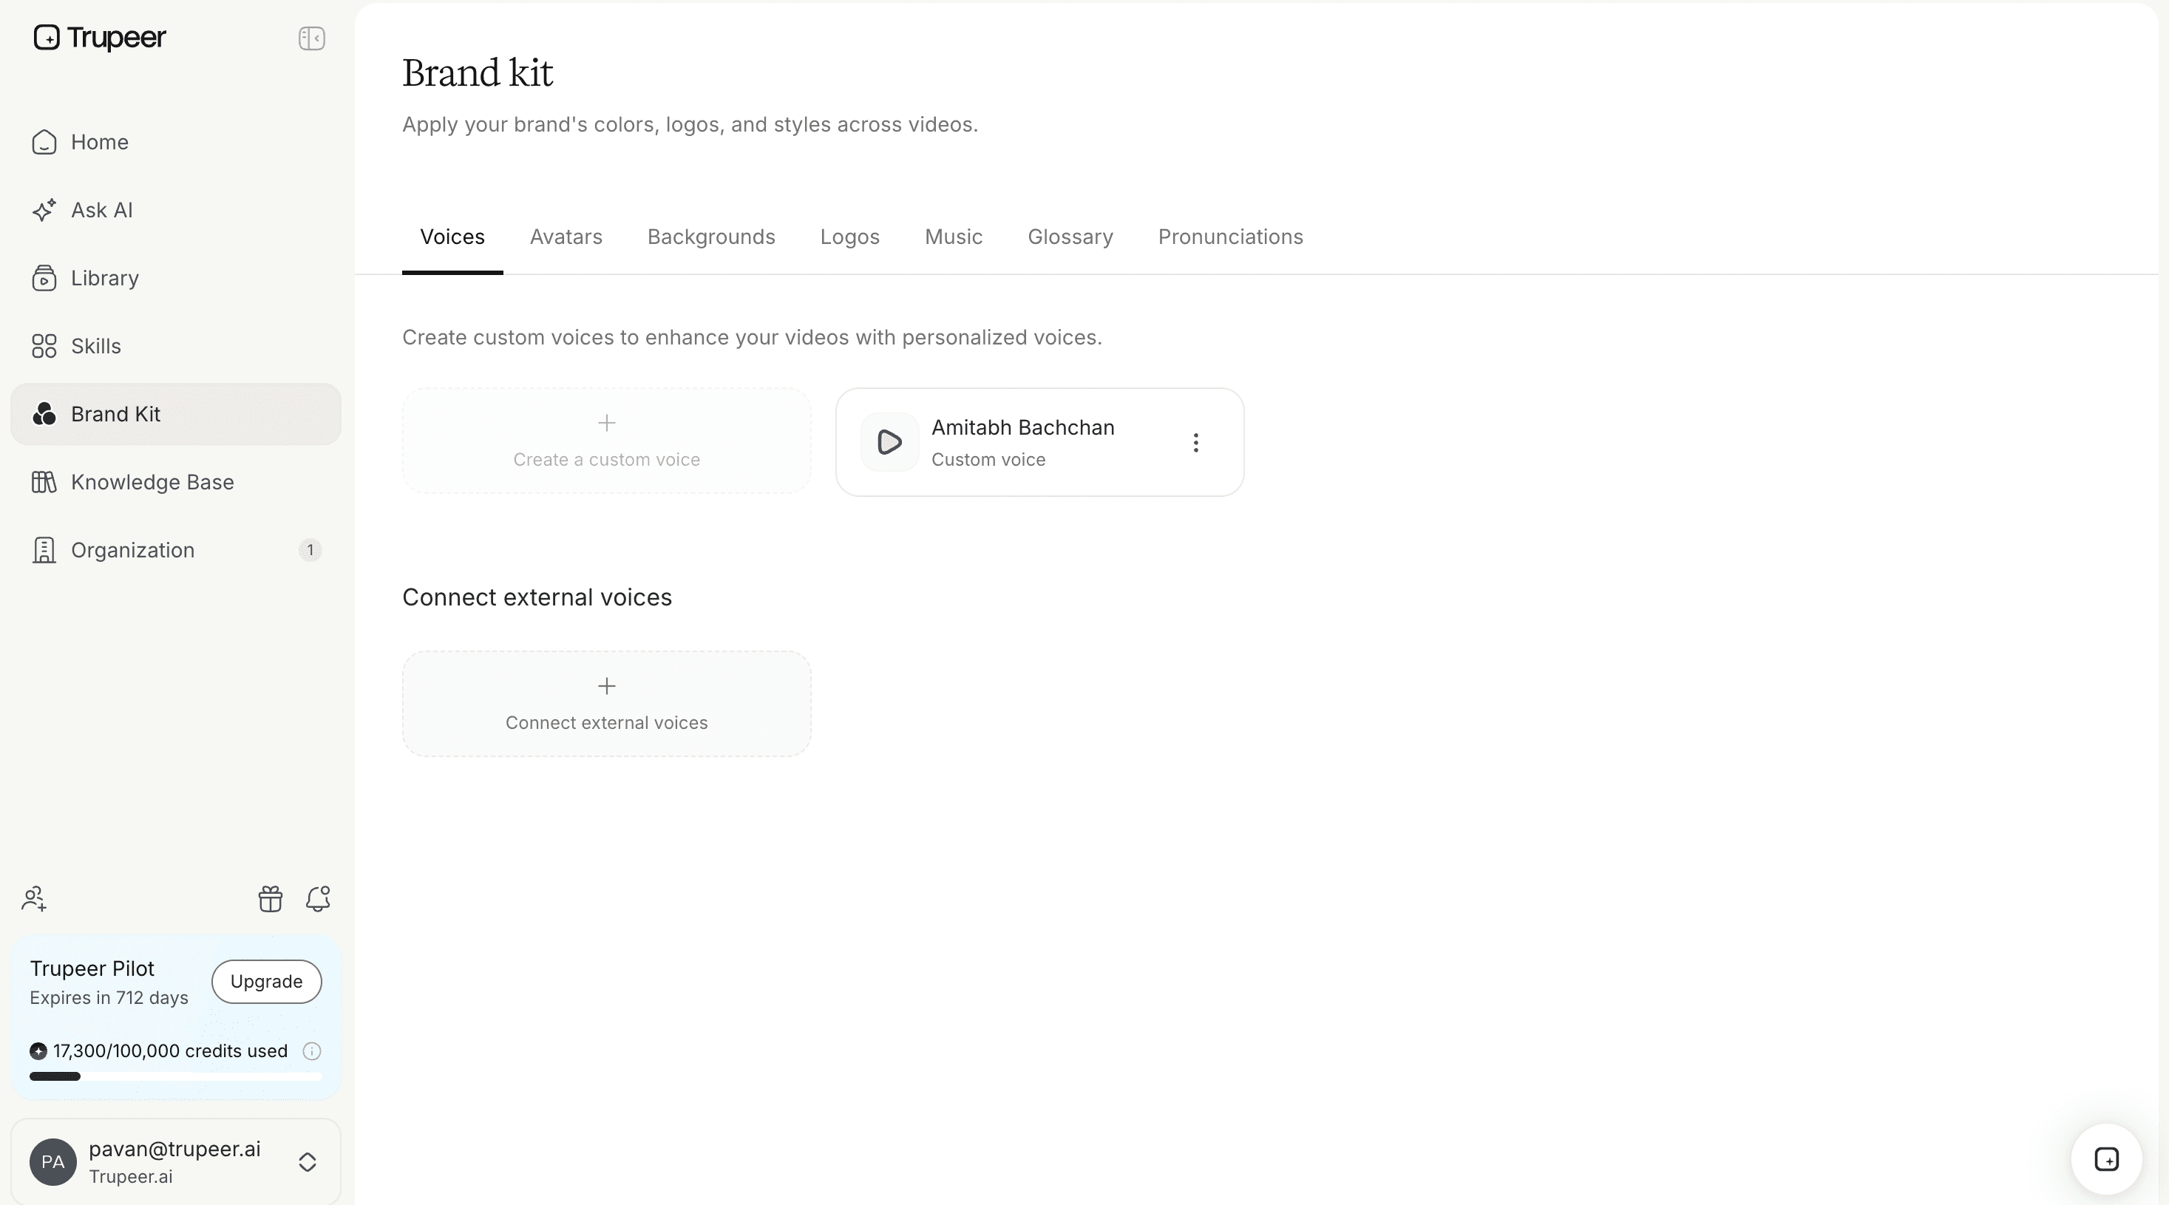
Task: Switch to the Glossary tab
Action: click(1070, 237)
